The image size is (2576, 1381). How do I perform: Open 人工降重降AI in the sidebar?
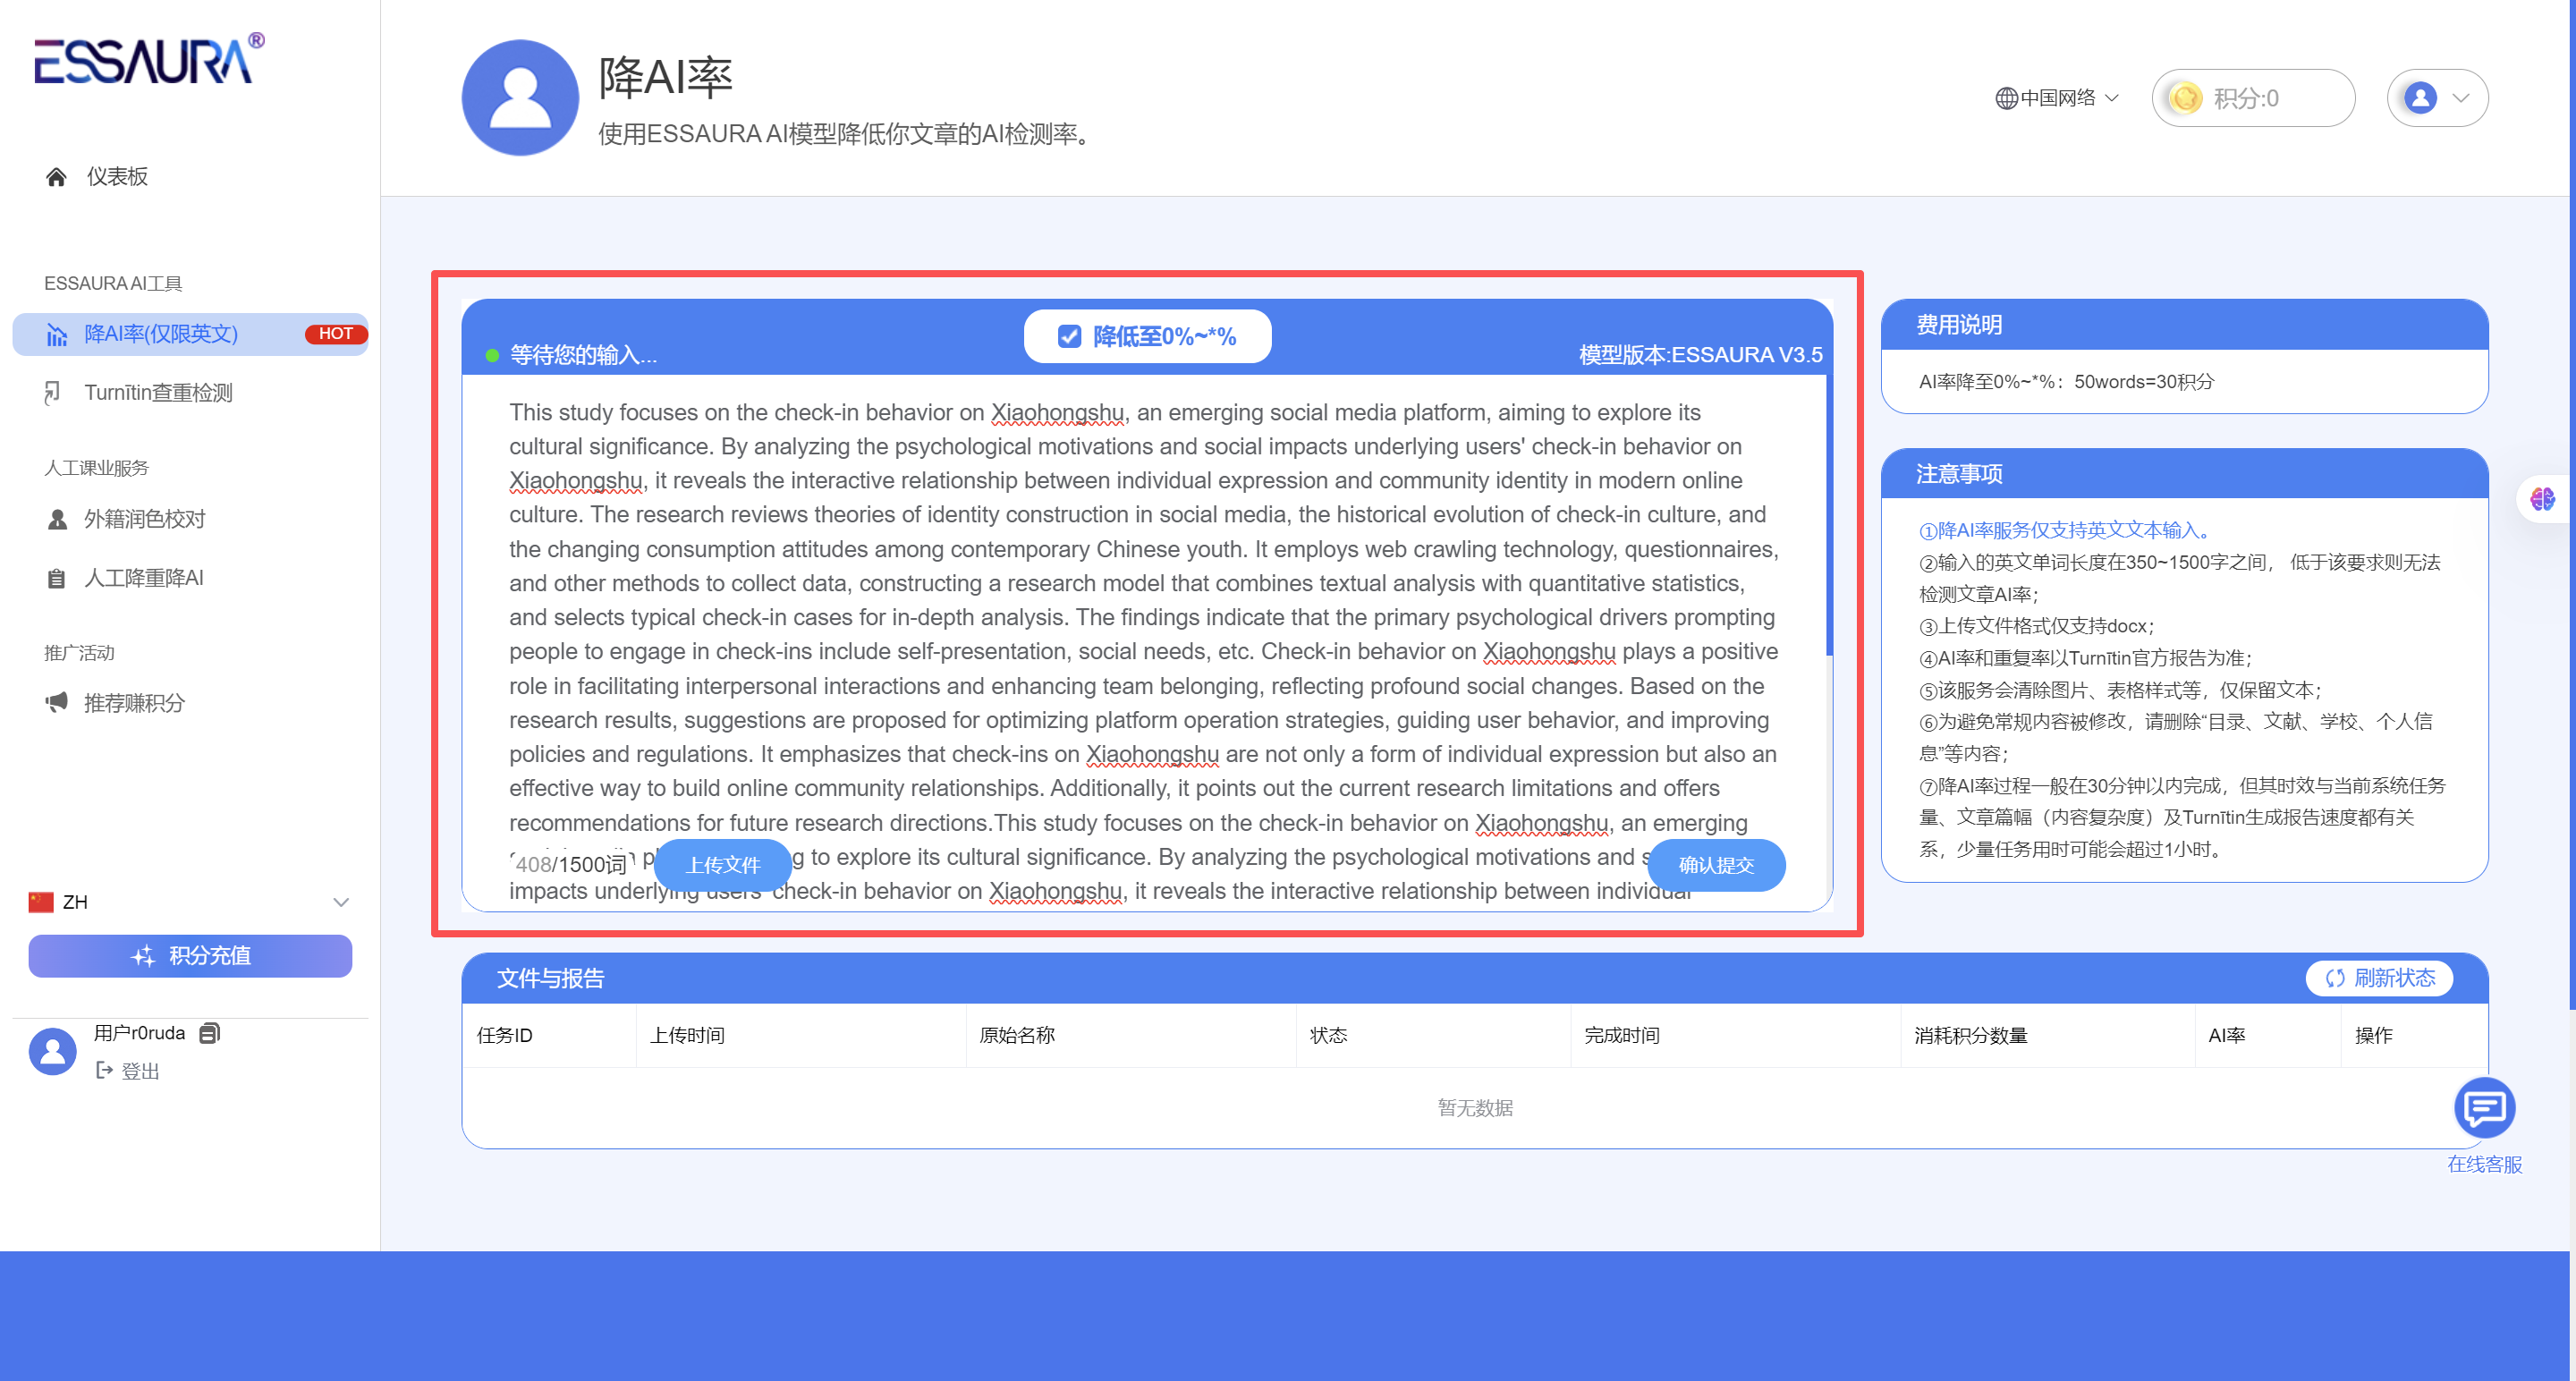tap(144, 578)
